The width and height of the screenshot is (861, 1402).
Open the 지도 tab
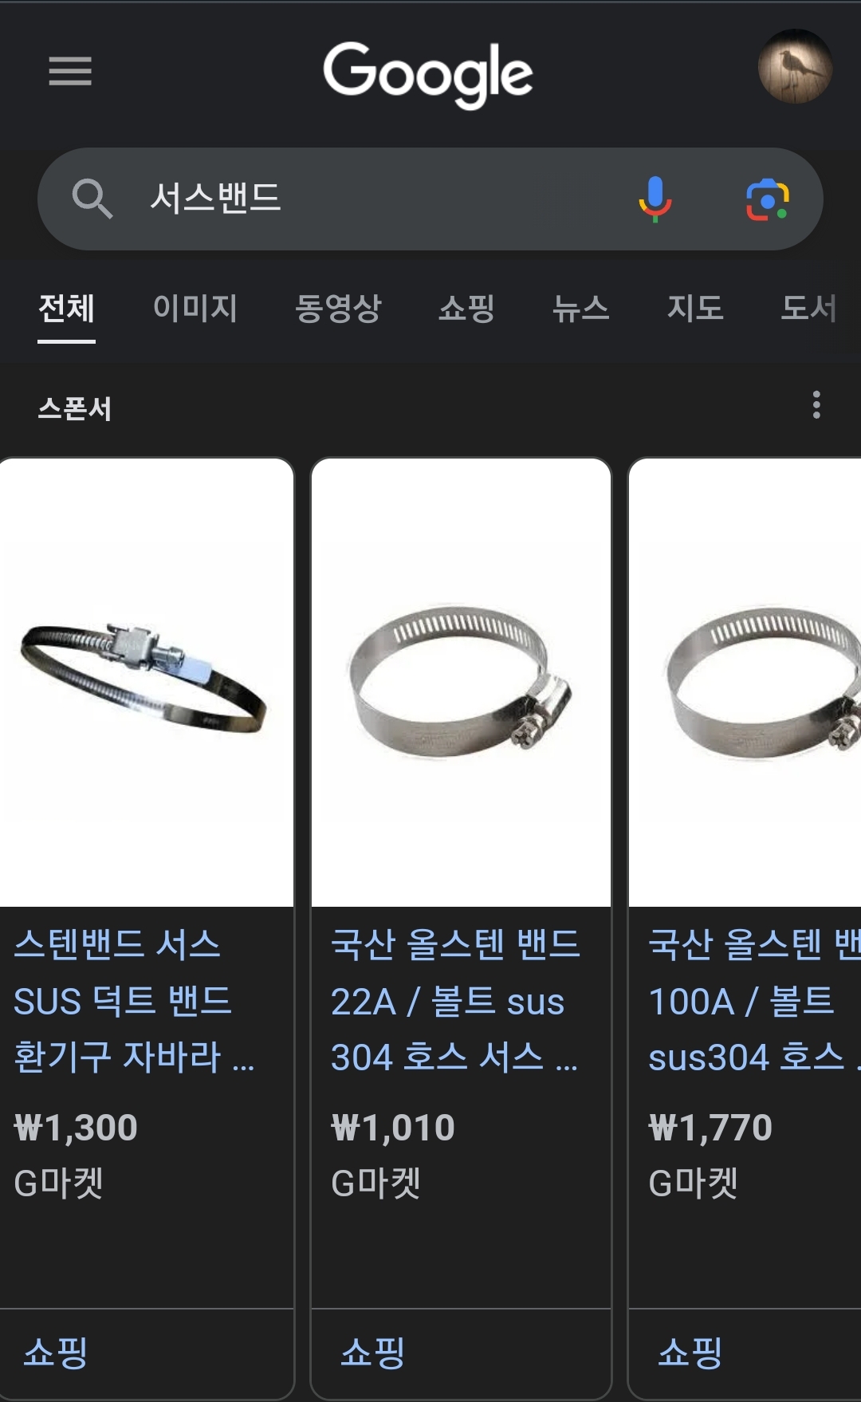[x=695, y=308]
